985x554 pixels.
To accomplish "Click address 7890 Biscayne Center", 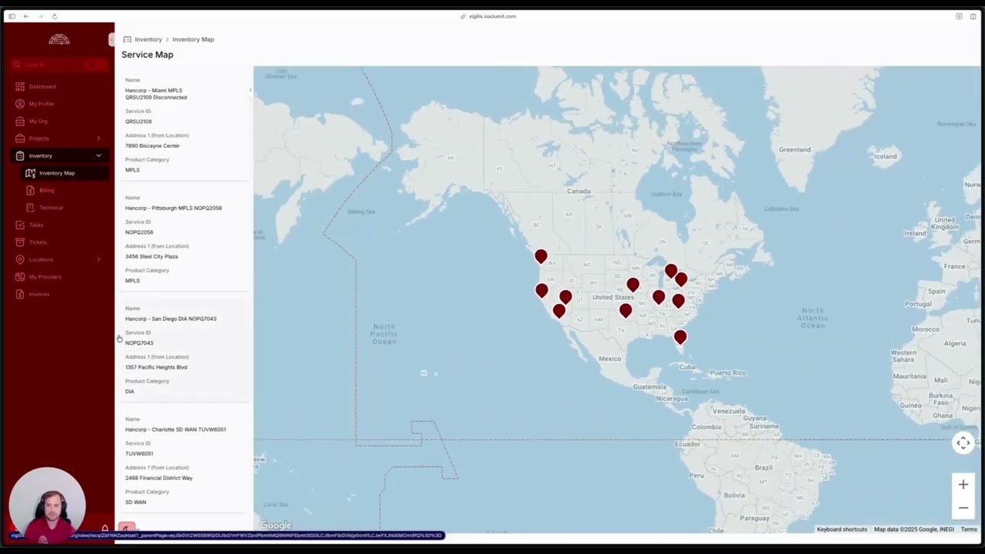I will (x=152, y=145).
